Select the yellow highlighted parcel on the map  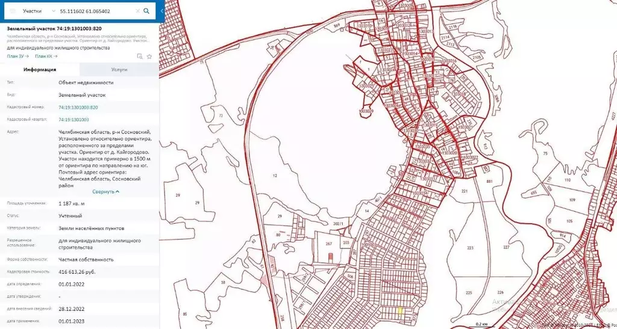point(401,311)
